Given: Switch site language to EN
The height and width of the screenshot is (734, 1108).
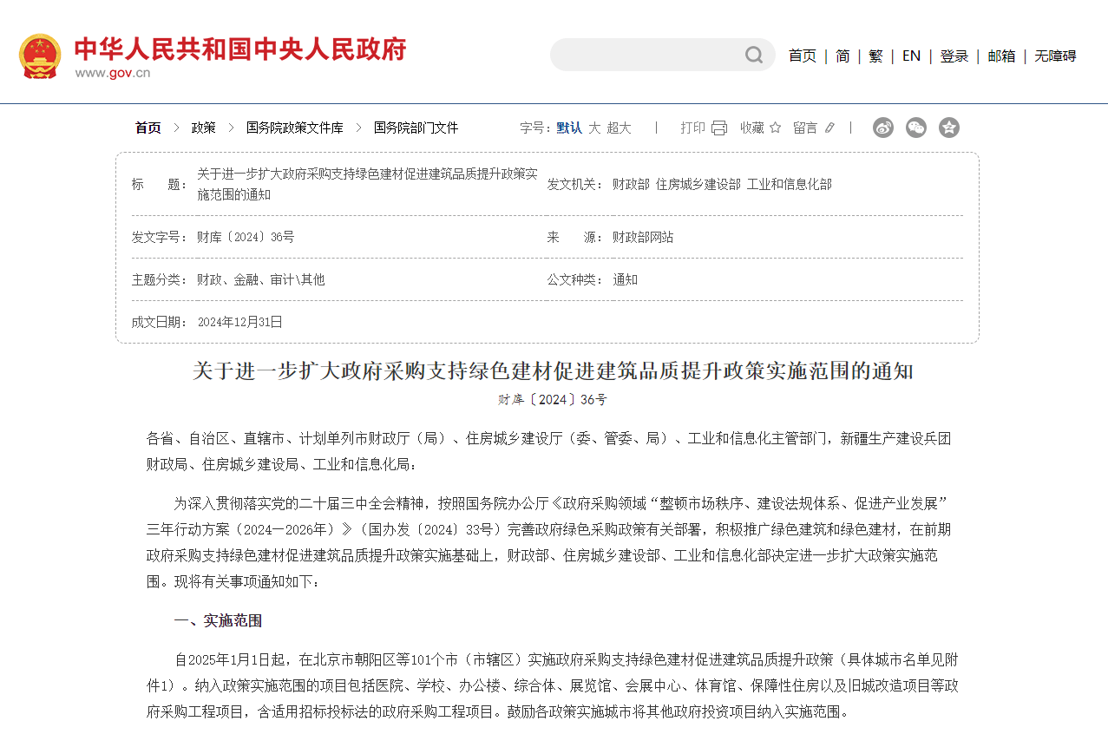Looking at the screenshot, I should (x=911, y=56).
